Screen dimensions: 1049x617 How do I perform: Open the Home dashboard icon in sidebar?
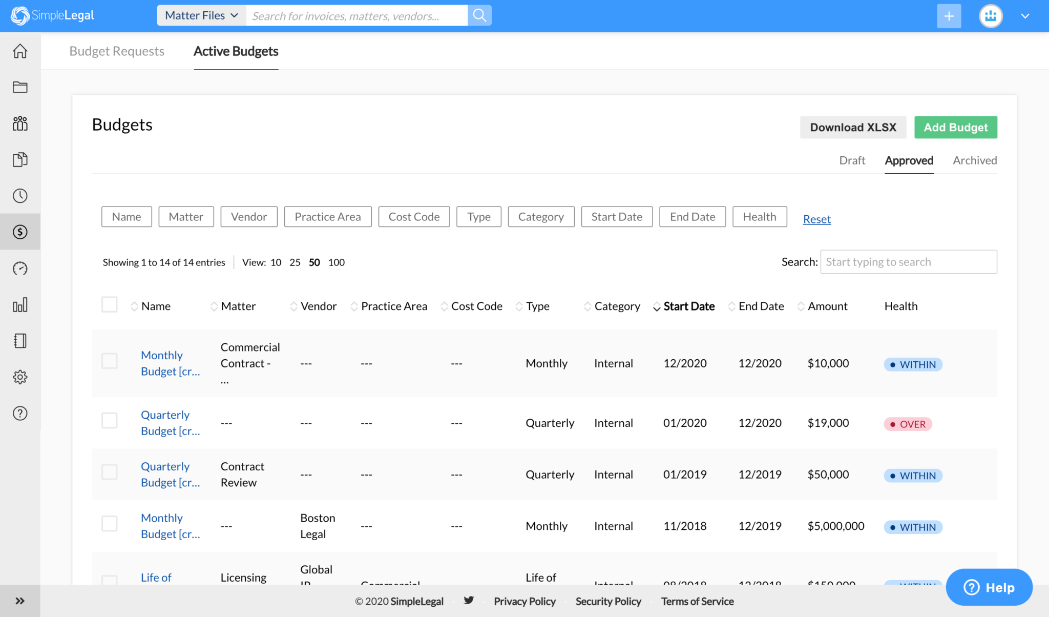point(20,51)
